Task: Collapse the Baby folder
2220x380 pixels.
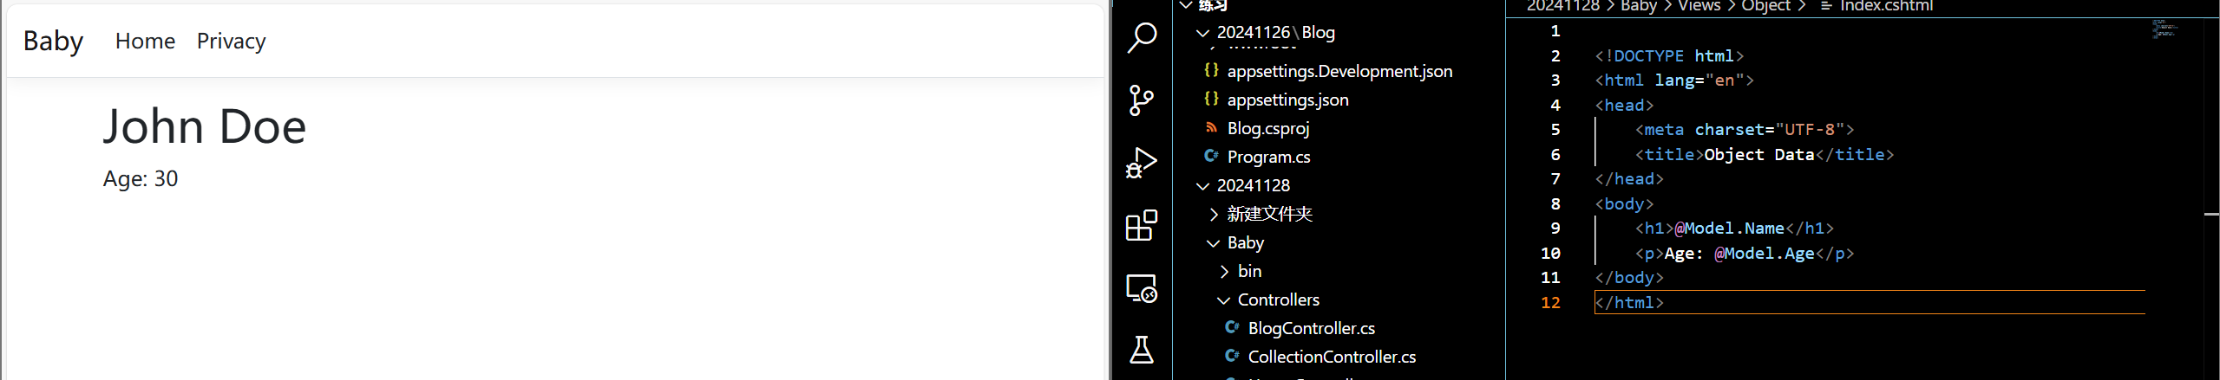Action: [1245, 242]
